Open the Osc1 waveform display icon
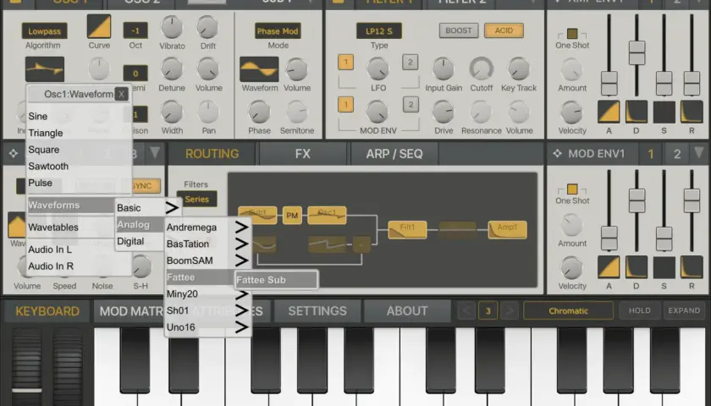Screen dimensions: 711x406 (44, 69)
